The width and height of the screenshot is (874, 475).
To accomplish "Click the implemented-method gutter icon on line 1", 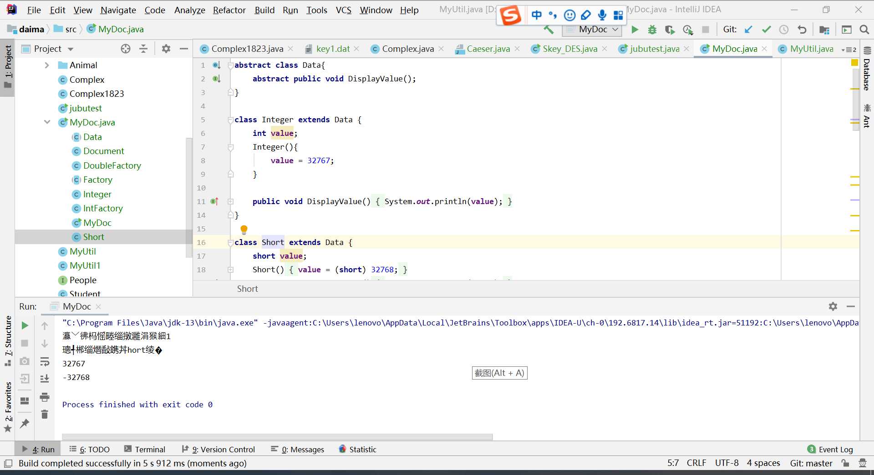I will (217, 65).
